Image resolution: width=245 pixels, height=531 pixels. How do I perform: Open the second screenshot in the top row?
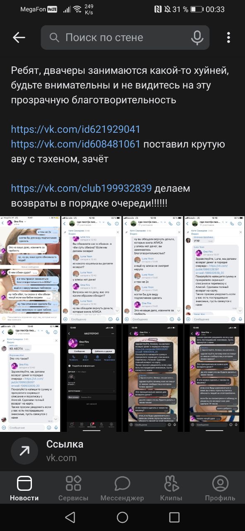(x=91, y=270)
